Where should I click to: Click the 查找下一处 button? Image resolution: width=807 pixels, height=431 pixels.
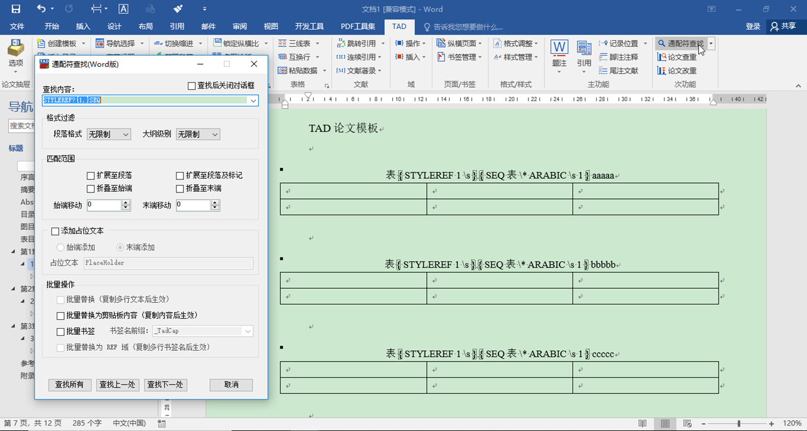click(166, 385)
